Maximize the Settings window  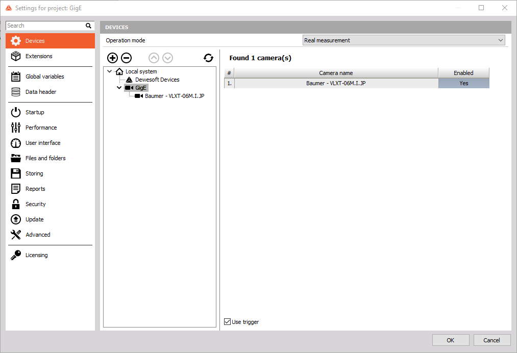[x=481, y=8]
